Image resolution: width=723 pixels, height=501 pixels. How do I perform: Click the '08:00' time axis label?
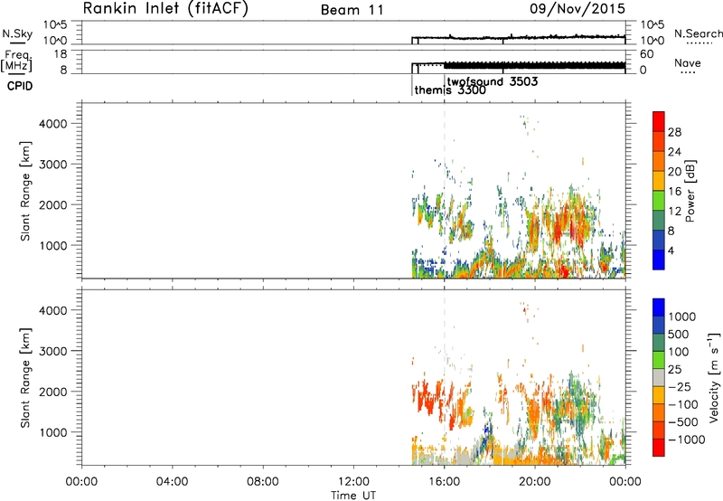point(263,482)
